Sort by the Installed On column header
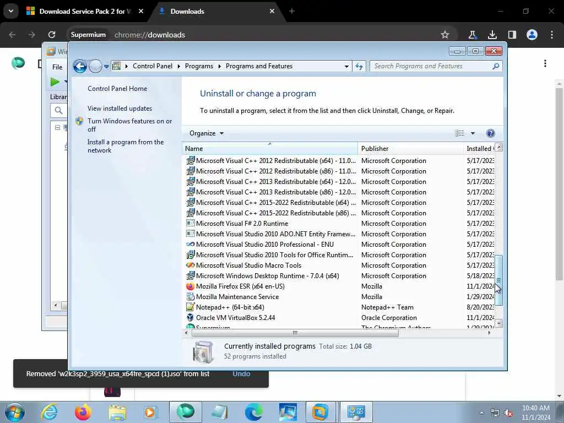Image resolution: width=564 pixels, height=423 pixels. (x=480, y=149)
